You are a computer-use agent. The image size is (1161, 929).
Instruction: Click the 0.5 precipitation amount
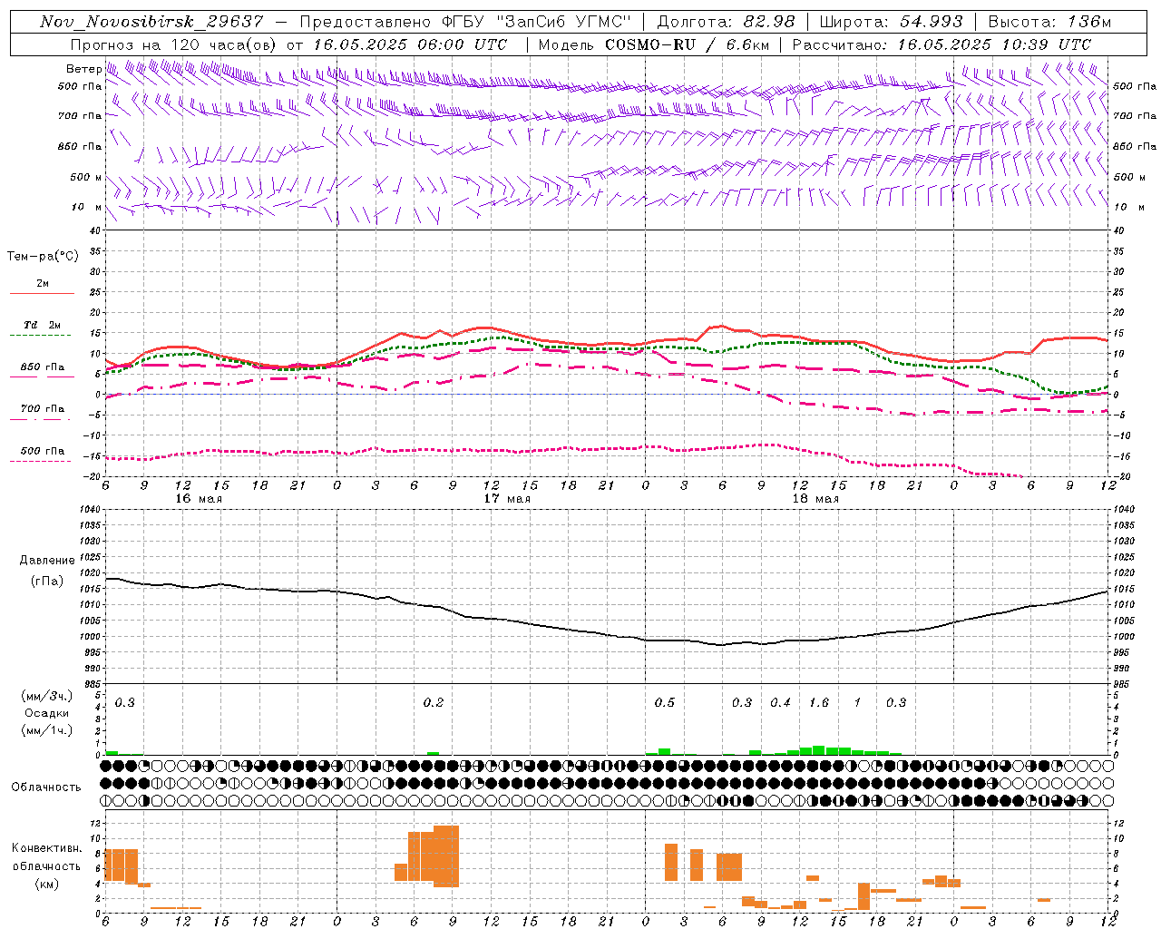pos(665,702)
